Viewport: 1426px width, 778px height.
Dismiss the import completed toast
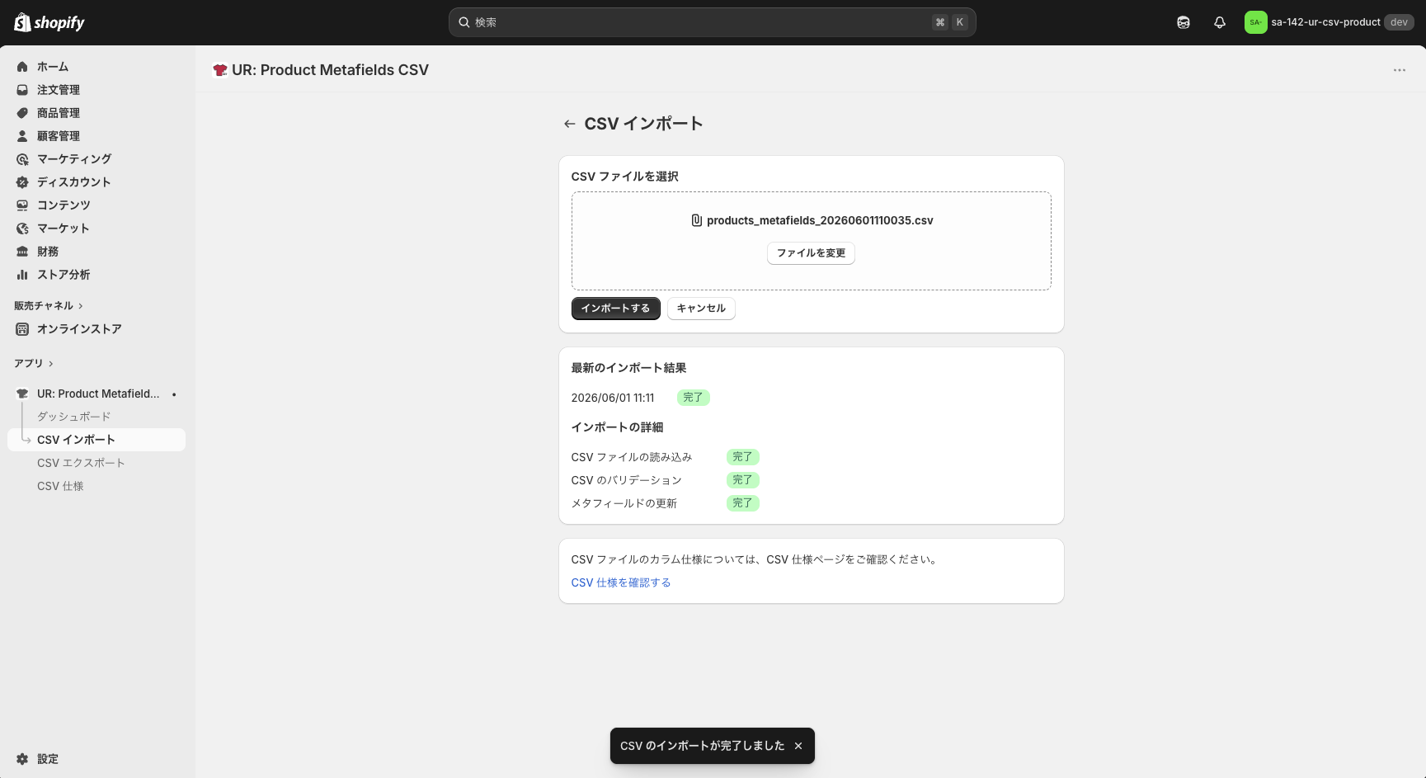click(798, 746)
